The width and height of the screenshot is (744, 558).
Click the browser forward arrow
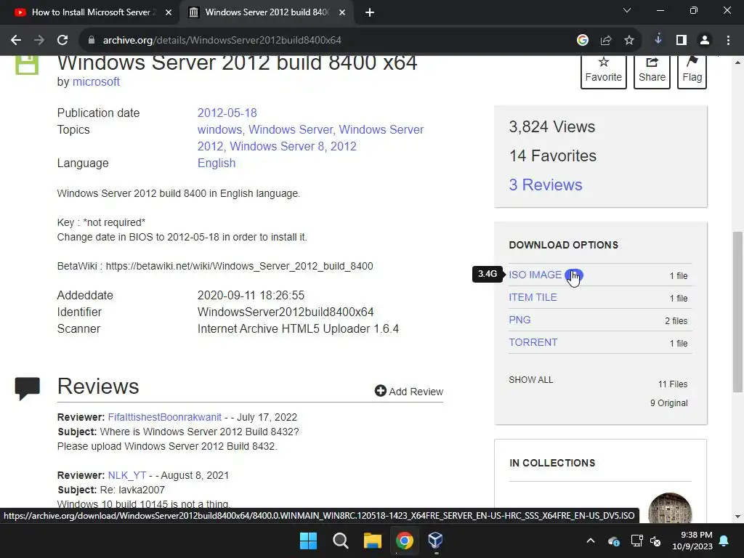39,41
